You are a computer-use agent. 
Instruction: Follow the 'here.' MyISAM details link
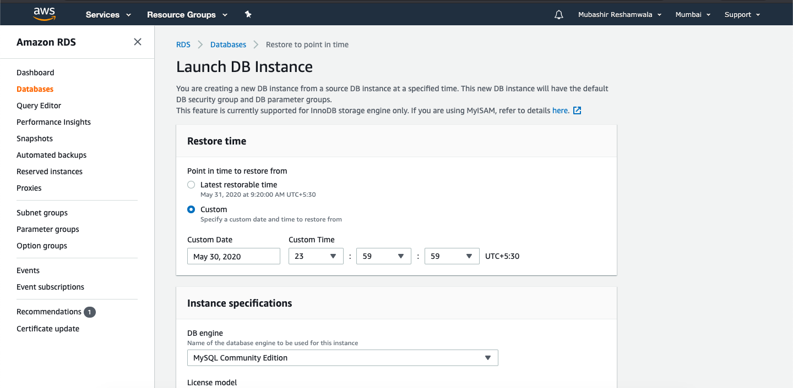click(561, 110)
